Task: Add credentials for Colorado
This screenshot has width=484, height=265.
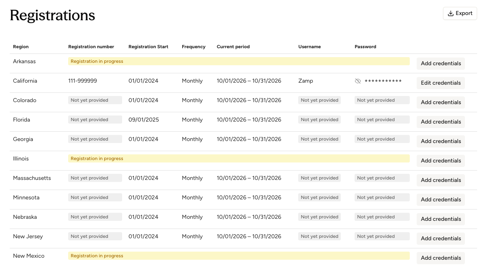Action: tap(441, 102)
